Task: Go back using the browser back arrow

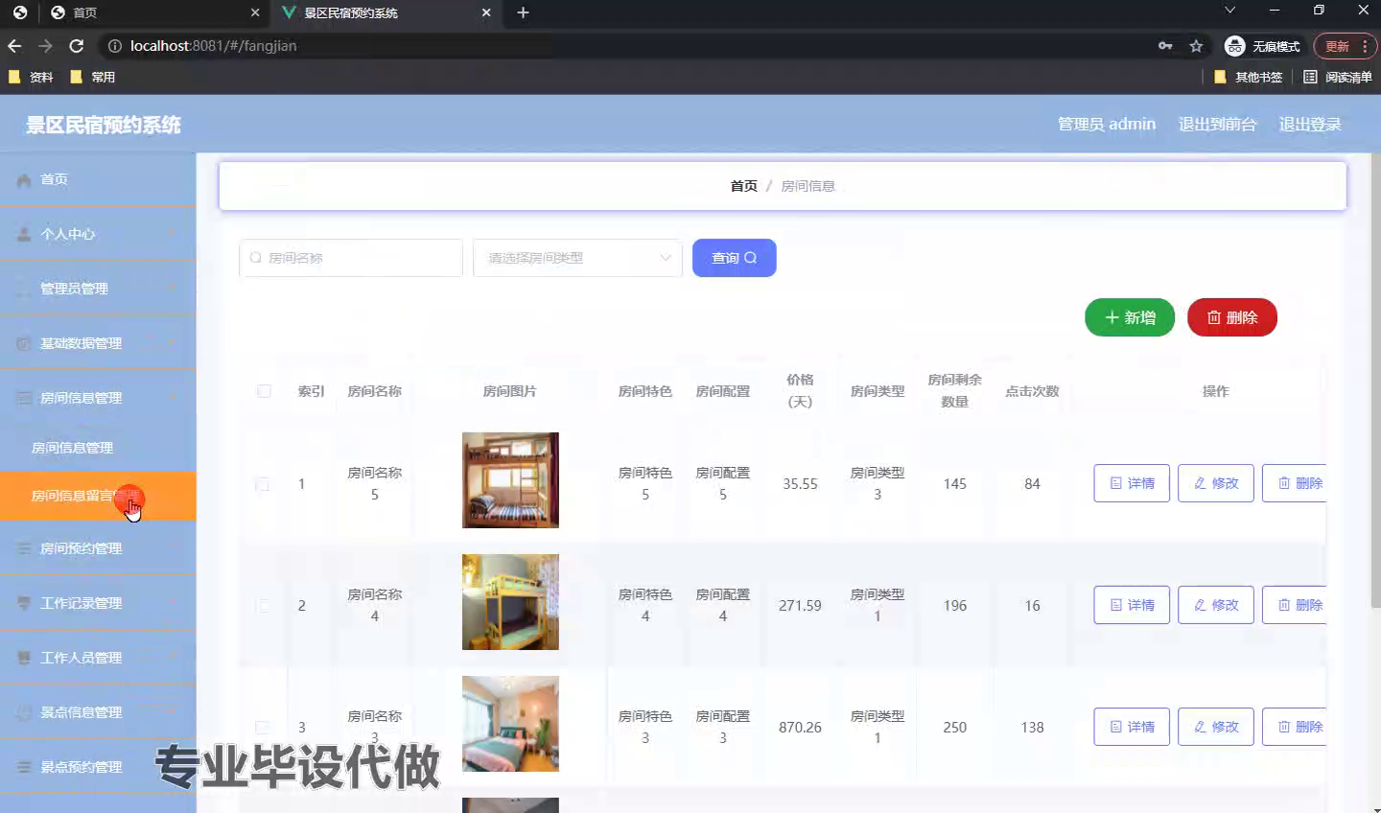Action: pyautogui.click(x=14, y=46)
